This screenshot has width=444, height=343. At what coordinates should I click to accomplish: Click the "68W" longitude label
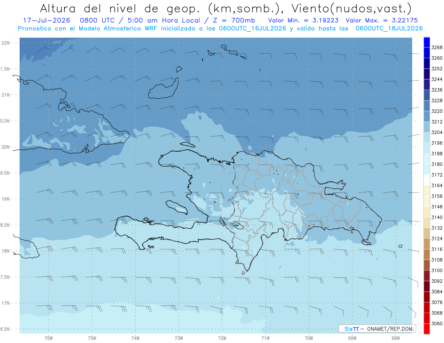(396, 338)
